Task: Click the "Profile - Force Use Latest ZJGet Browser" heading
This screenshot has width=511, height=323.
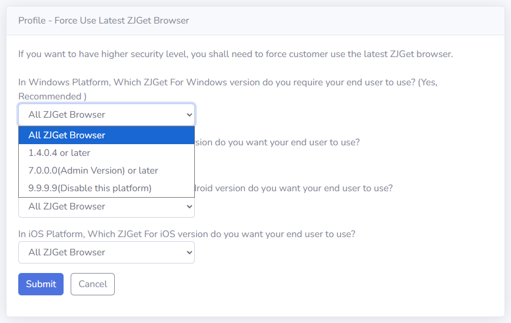Action: 104,21
